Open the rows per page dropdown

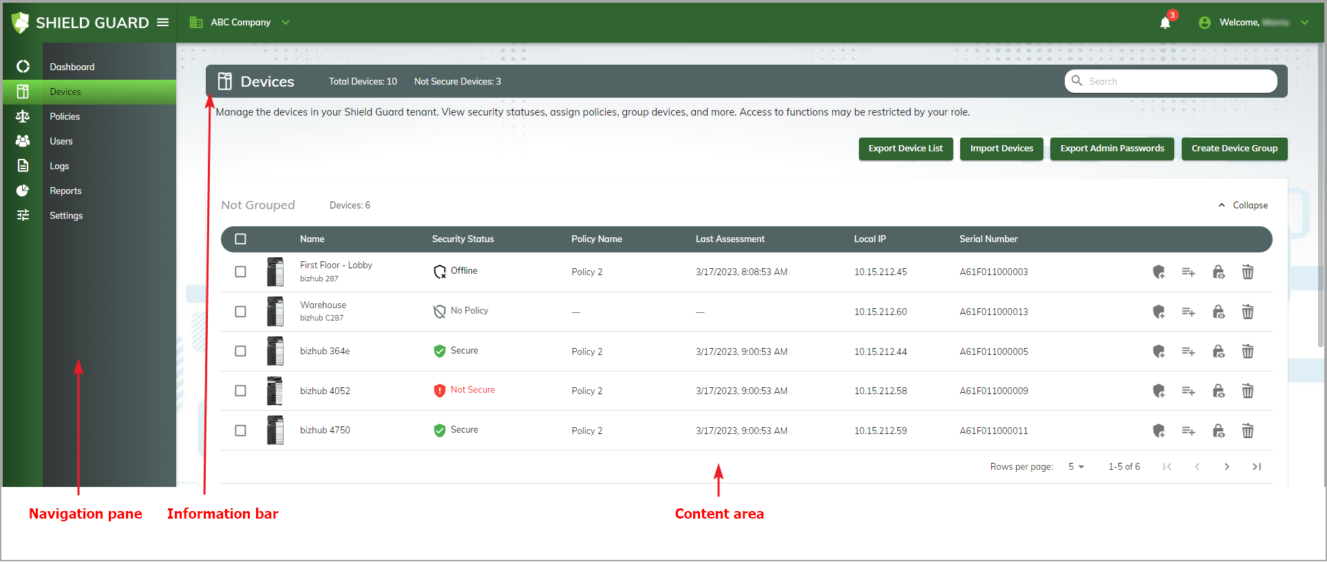pos(1076,467)
